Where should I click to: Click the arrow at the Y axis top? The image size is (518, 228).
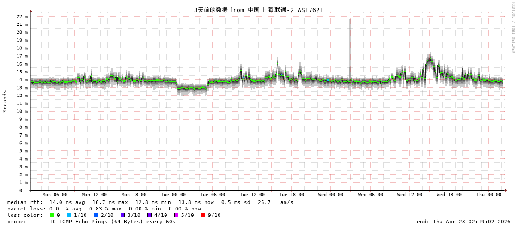pos(31,11)
